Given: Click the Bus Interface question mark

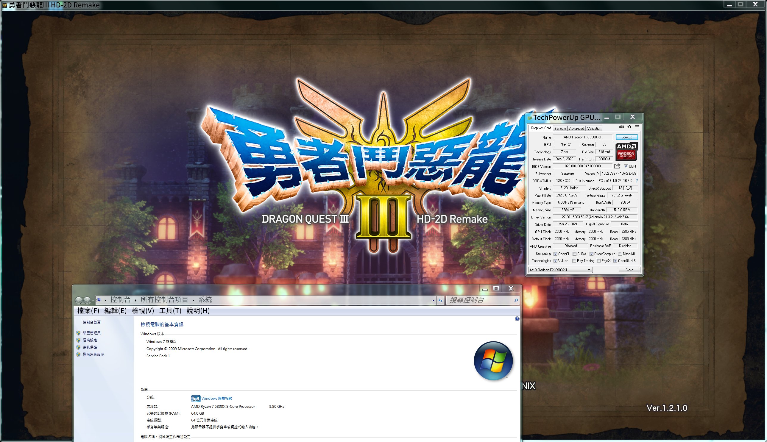Looking at the screenshot, I should point(637,181).
